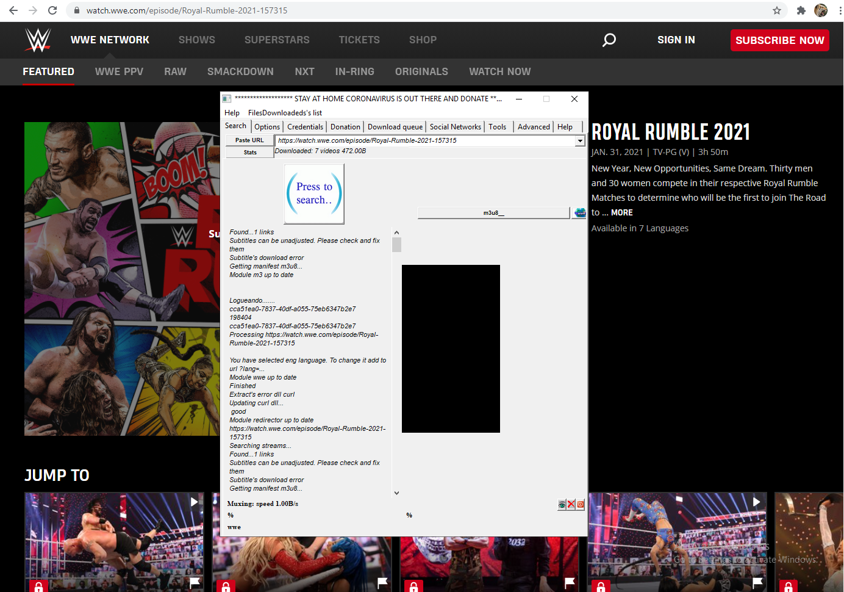This screenshot has height=592, width=844.
Task: Click lock icon on first Jump To thumbnail
Action: 38,587
